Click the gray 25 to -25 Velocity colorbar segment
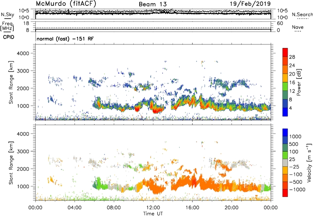Viewport: 313px width, 216px height. (285, 163)
